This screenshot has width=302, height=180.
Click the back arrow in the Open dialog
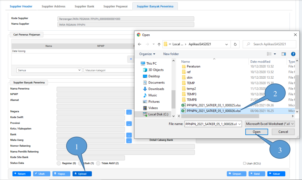(140, 44)
